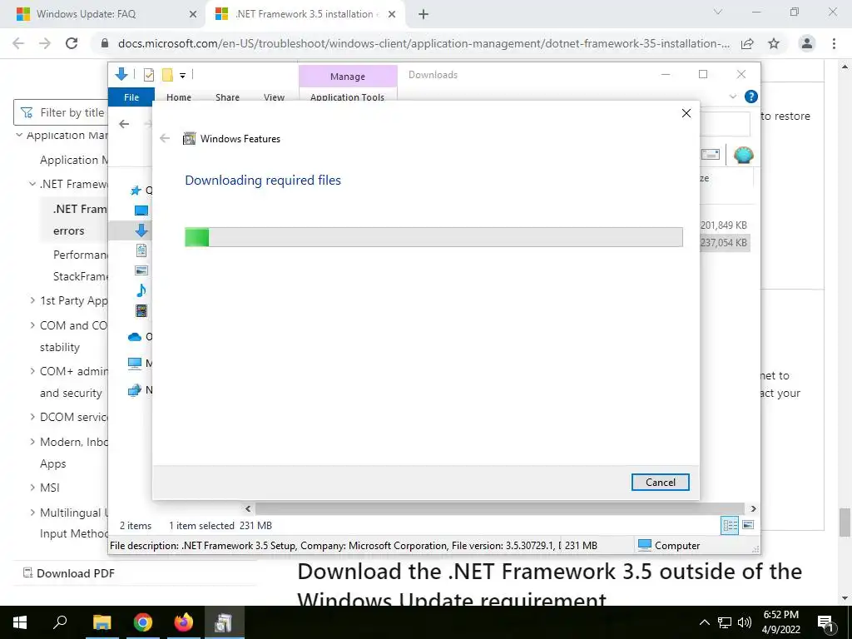852x639 pixels.
Task: Select the Manage contextual tab
Action: tap(348, 77)
